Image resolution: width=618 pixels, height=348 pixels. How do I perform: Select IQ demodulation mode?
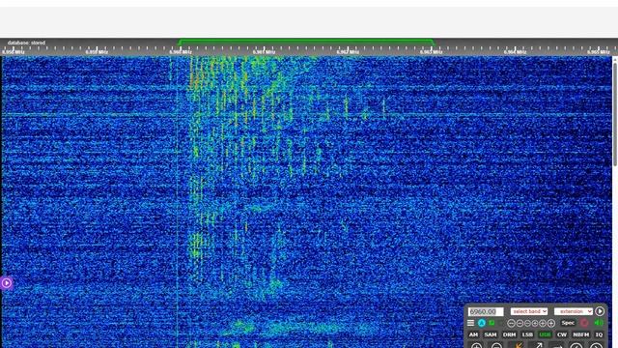(599, 334)
